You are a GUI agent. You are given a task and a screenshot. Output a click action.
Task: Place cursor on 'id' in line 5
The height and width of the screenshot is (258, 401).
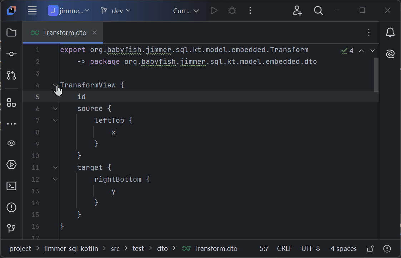(81, 97)
